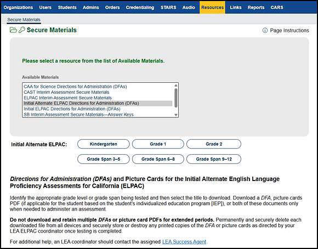Choose Grade Span 3–5
Image resolution: width=318 pixels, height=249 pixels.
104,159
